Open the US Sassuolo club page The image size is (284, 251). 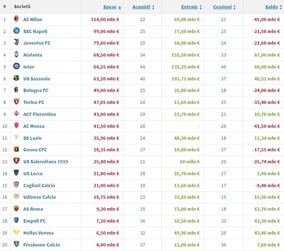37,79
